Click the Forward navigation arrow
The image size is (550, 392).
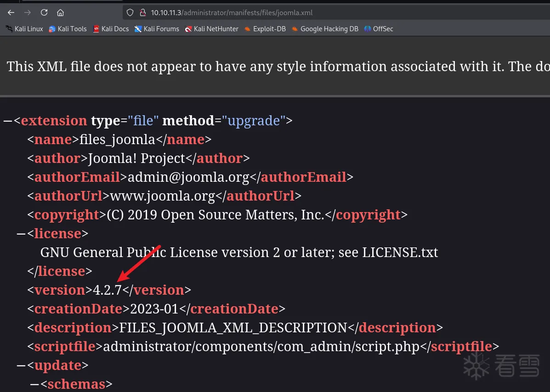click(x=28, y=12)
